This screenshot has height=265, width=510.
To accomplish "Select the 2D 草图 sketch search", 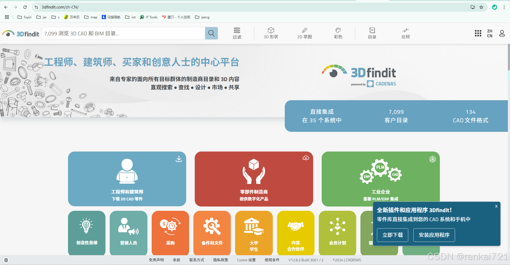I will click(x=305, y=33).
